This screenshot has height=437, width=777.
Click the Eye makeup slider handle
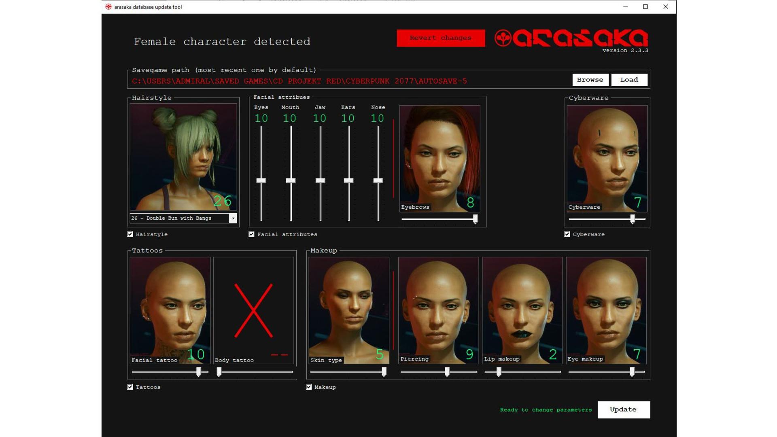pyautogui.click(x=632, y=372)
